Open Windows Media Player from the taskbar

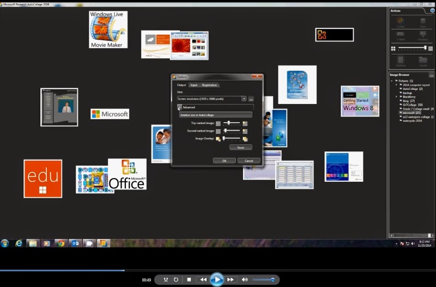(x=47, y=243)
